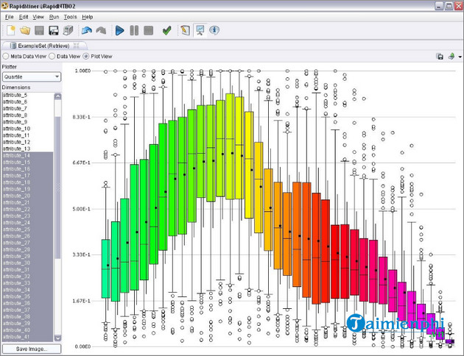Click the green export icon above the plot
464x356 pixels.
click(451, 56)
